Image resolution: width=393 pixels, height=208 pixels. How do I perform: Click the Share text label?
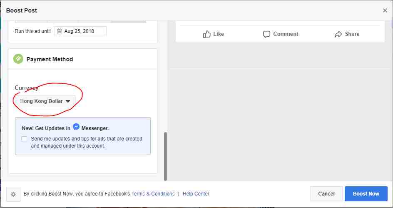352,34
